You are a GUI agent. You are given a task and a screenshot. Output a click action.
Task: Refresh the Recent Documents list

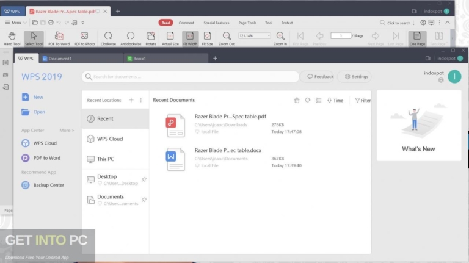(308, 100)
